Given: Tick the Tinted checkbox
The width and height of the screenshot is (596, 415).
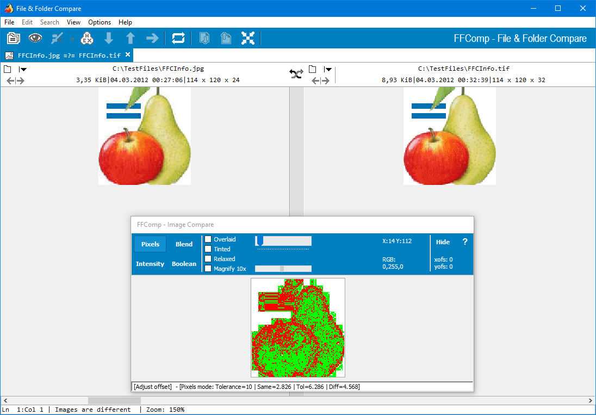Looking at the screenshot, I should point(208,249).
